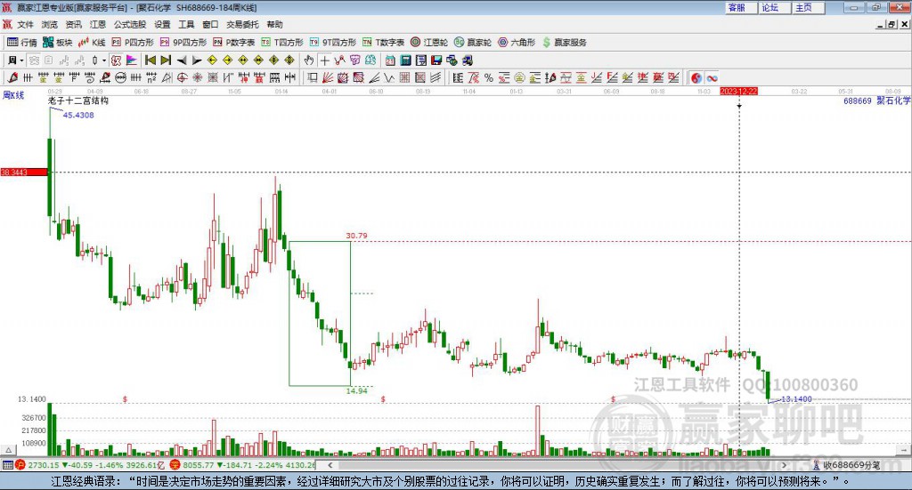Toggle the pink-blue color chart mode
This screenshot has height=490, width=912.
coord(132,60)
